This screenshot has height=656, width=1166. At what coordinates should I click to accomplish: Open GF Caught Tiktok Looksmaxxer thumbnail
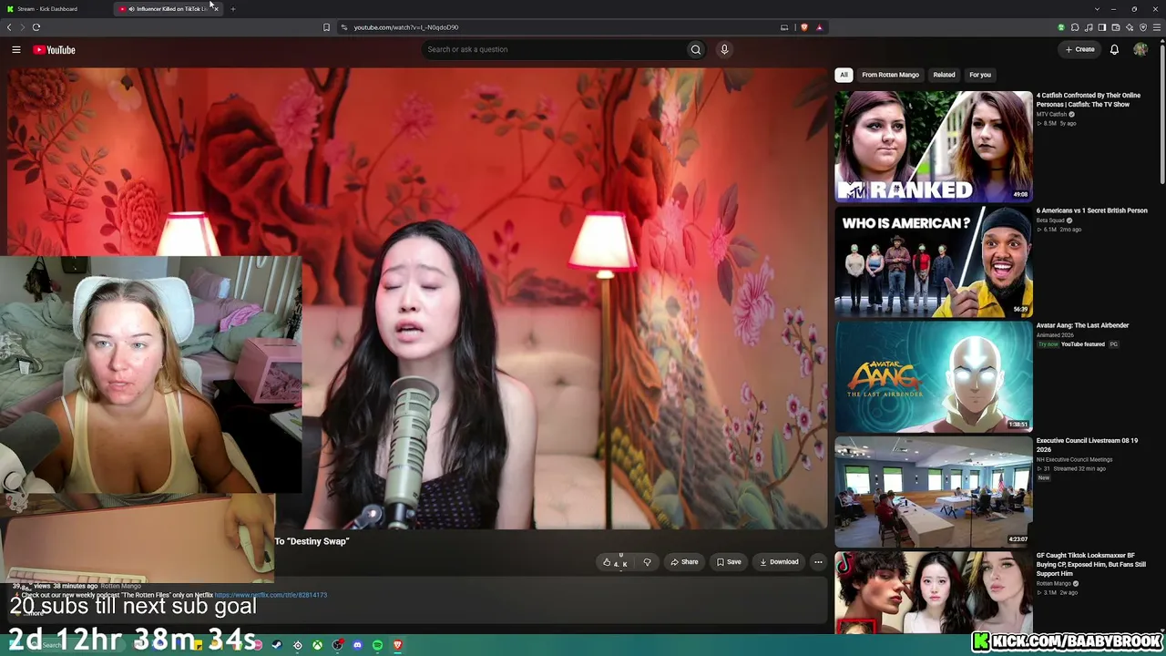[934, 593]
